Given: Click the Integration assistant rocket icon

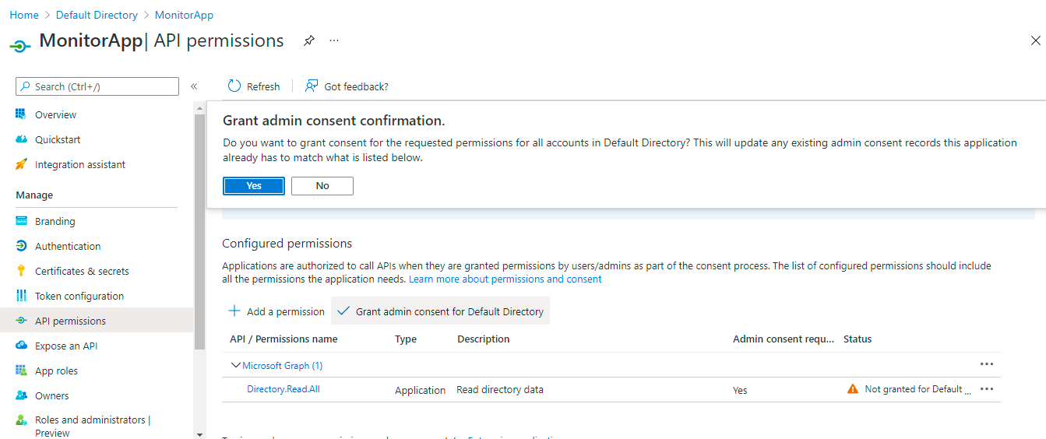Looking at the screenshot, I should pyautogui.click(x=21, y=164).
